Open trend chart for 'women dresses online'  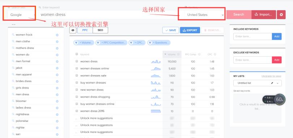click(x=156, y=69)
